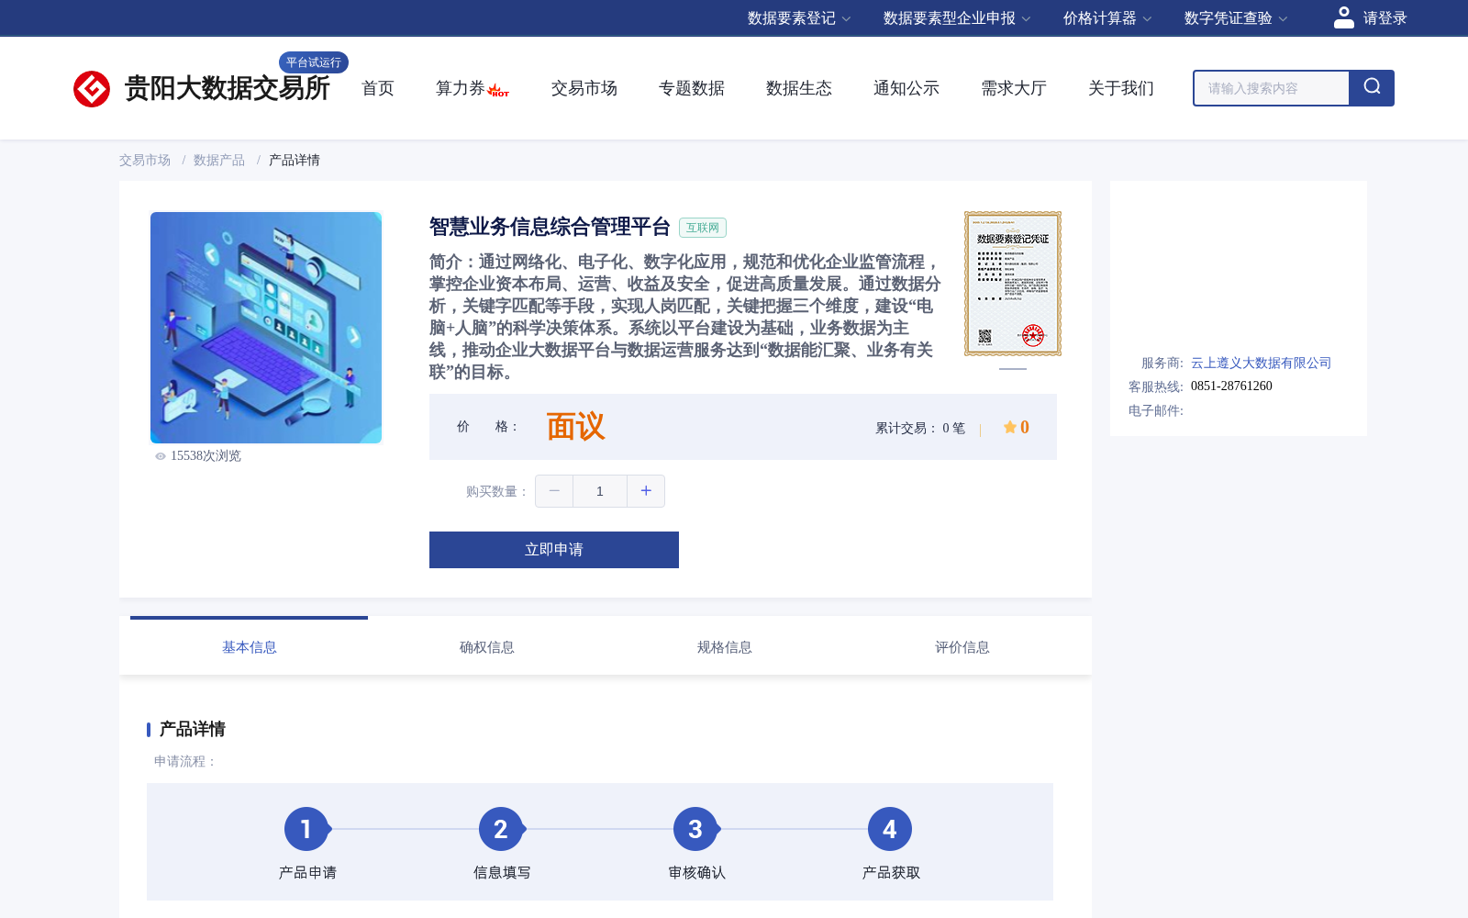
Task: Click the step 3 circle 审核确认
Action: coord(695,829)
